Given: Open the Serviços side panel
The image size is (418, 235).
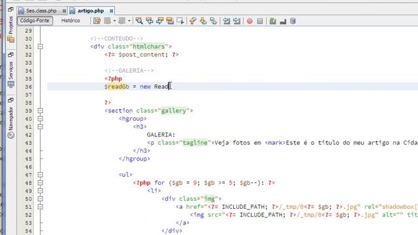Looking at the screenshot, I should pos(10,70).
